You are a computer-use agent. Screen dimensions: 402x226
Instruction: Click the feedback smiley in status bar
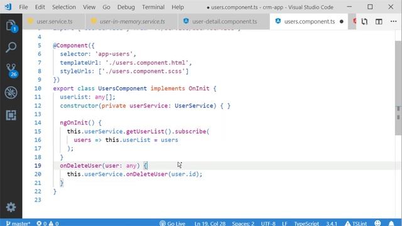coord(378,223)
